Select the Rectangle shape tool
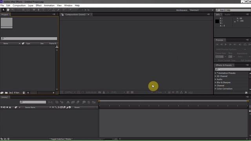Screen dimensions: 251x141 pos(34,10)
